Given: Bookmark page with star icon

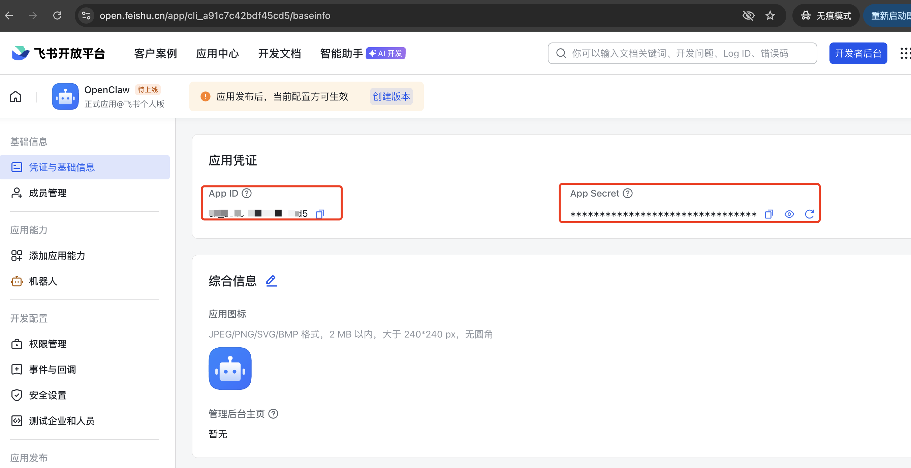Looking at the screenshot, I should pos(770,16).
